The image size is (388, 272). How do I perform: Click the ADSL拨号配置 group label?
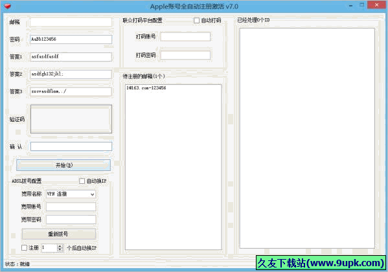tap(27, 181)
